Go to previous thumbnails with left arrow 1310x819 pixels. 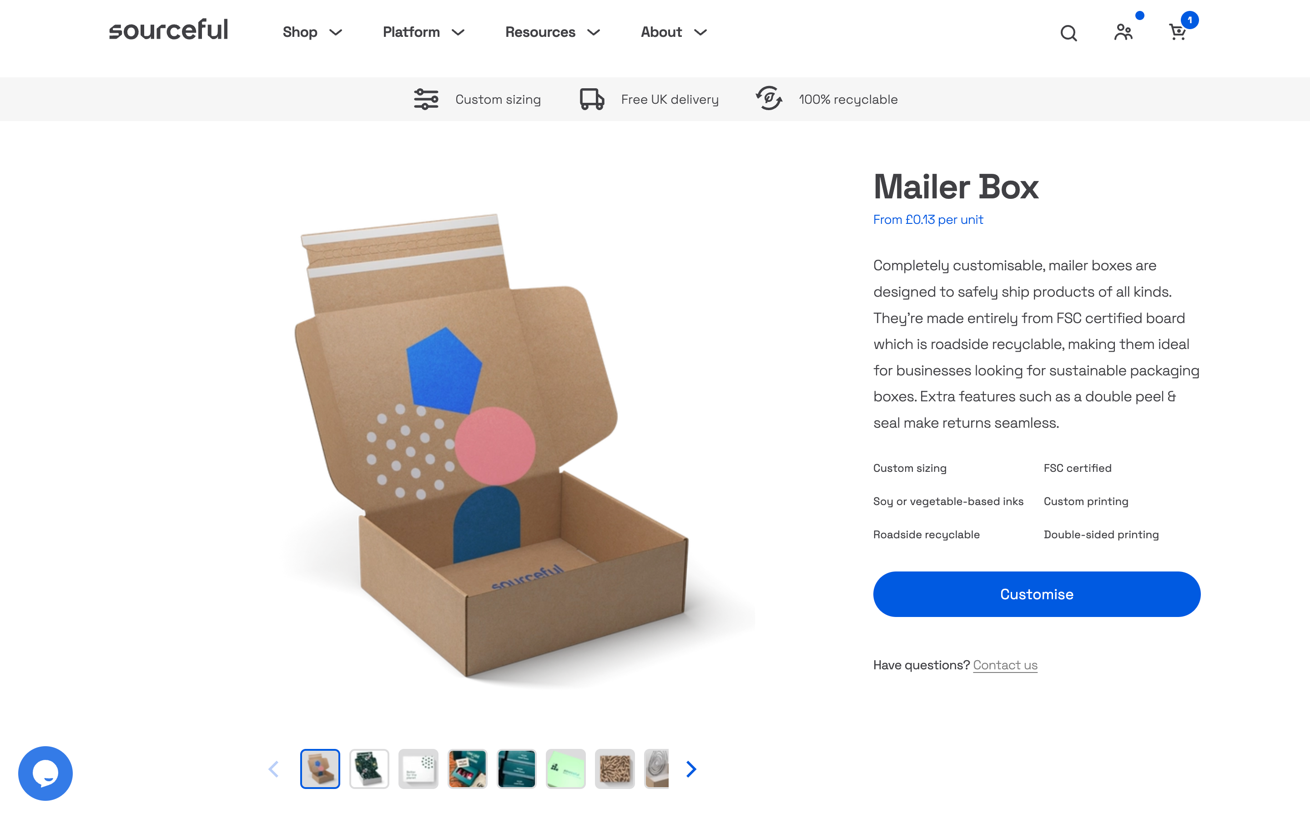click(x=273, y=768)
